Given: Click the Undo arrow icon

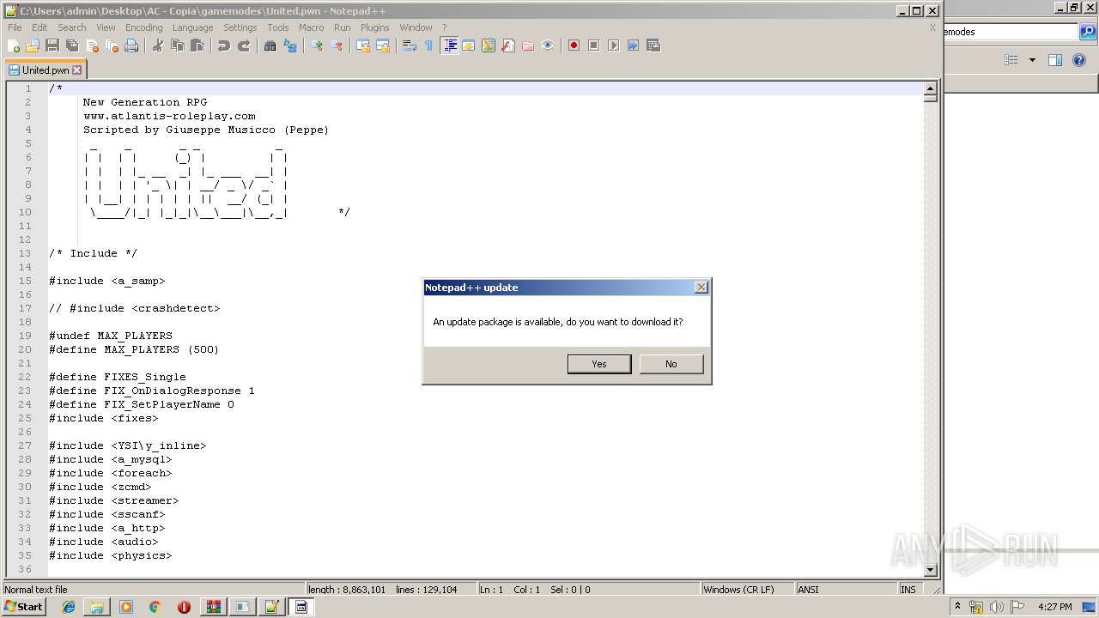Looking at the screenshot, I should pos(224,45).
